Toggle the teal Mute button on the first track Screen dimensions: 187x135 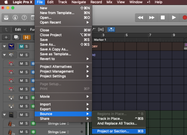click(21, 46)
